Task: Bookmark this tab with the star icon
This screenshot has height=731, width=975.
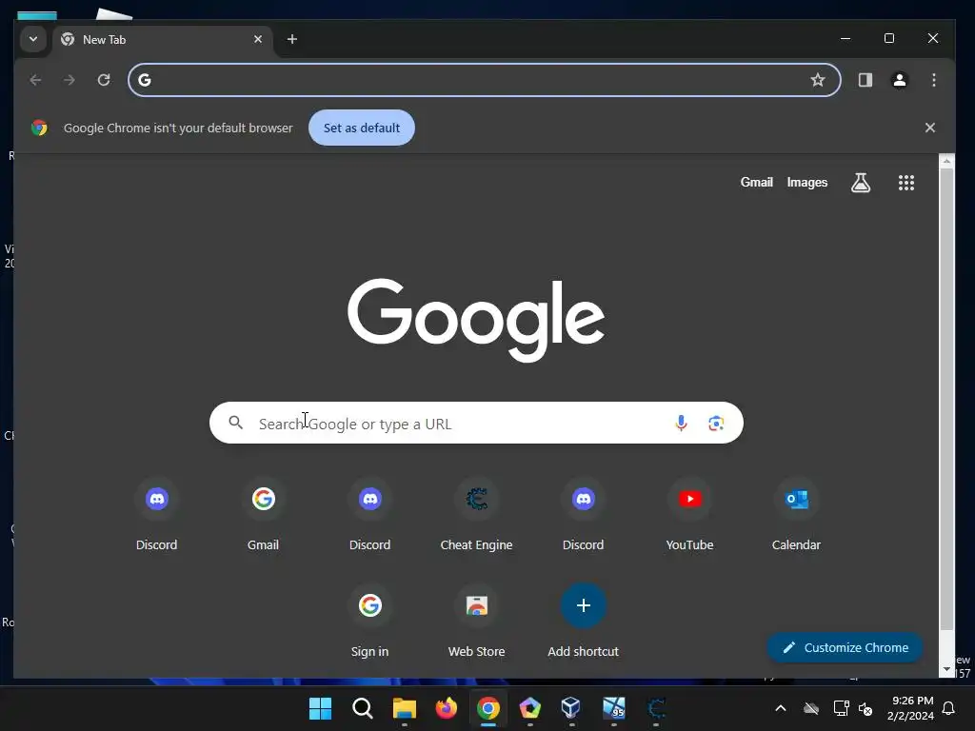Action: pyautogui.click(x=818, y=80)
